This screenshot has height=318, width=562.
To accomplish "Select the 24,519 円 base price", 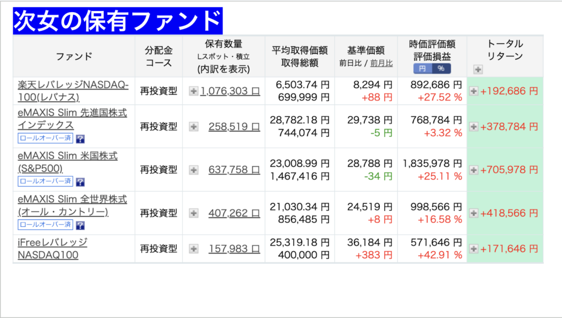I will tap(370, 207).
